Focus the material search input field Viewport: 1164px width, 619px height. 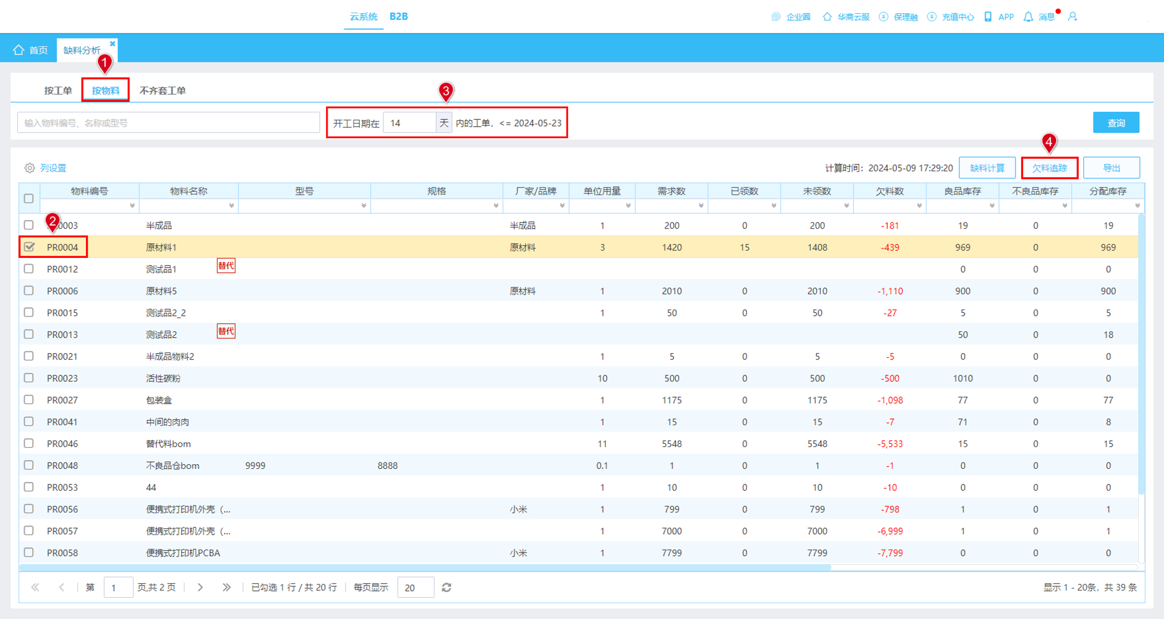[168, 123]
